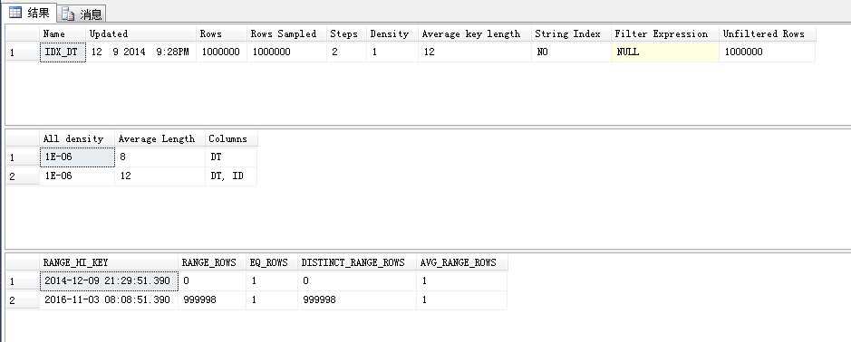Screen dimensions: 851x342
Task: Switch to the 结果 results tab
Action: click(29, 13)
